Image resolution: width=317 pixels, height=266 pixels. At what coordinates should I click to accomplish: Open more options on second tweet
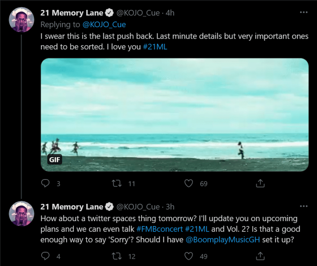[x=304, y=206]
